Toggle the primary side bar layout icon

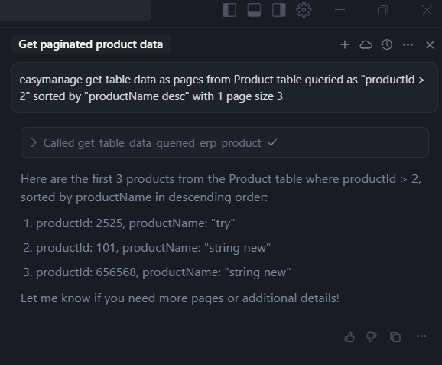click(229, 10)
